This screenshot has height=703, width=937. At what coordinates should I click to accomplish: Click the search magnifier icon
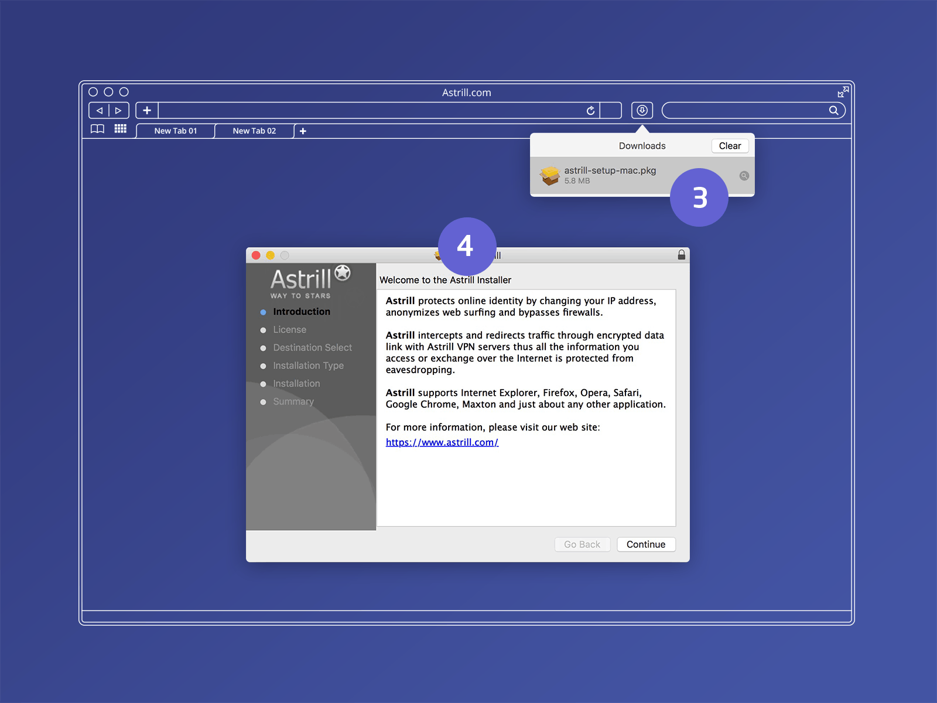[x=835, y=110]
